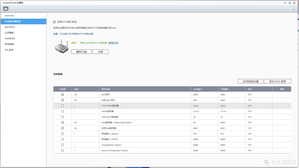Open the three-dot more options menu
This screenshot has width=299, height=168.
293,9
